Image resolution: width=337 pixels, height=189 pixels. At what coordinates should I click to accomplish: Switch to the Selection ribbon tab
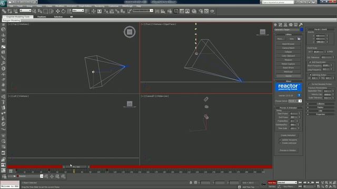point(58,16)
